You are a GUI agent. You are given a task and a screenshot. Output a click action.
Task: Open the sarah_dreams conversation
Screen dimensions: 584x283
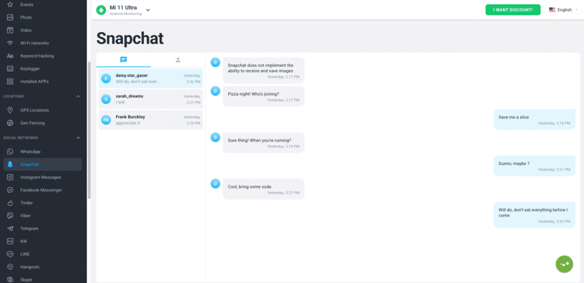tap(151, 99)
